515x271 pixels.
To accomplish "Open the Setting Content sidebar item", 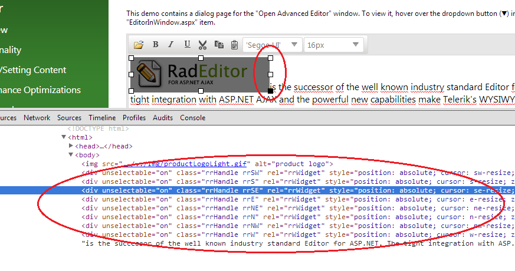I will (33, 70).
